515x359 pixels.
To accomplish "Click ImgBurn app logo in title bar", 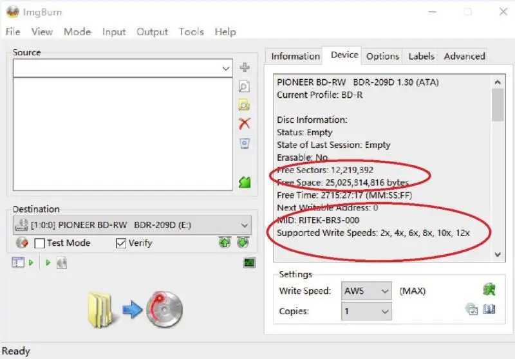I will click(x=12, y=12).
